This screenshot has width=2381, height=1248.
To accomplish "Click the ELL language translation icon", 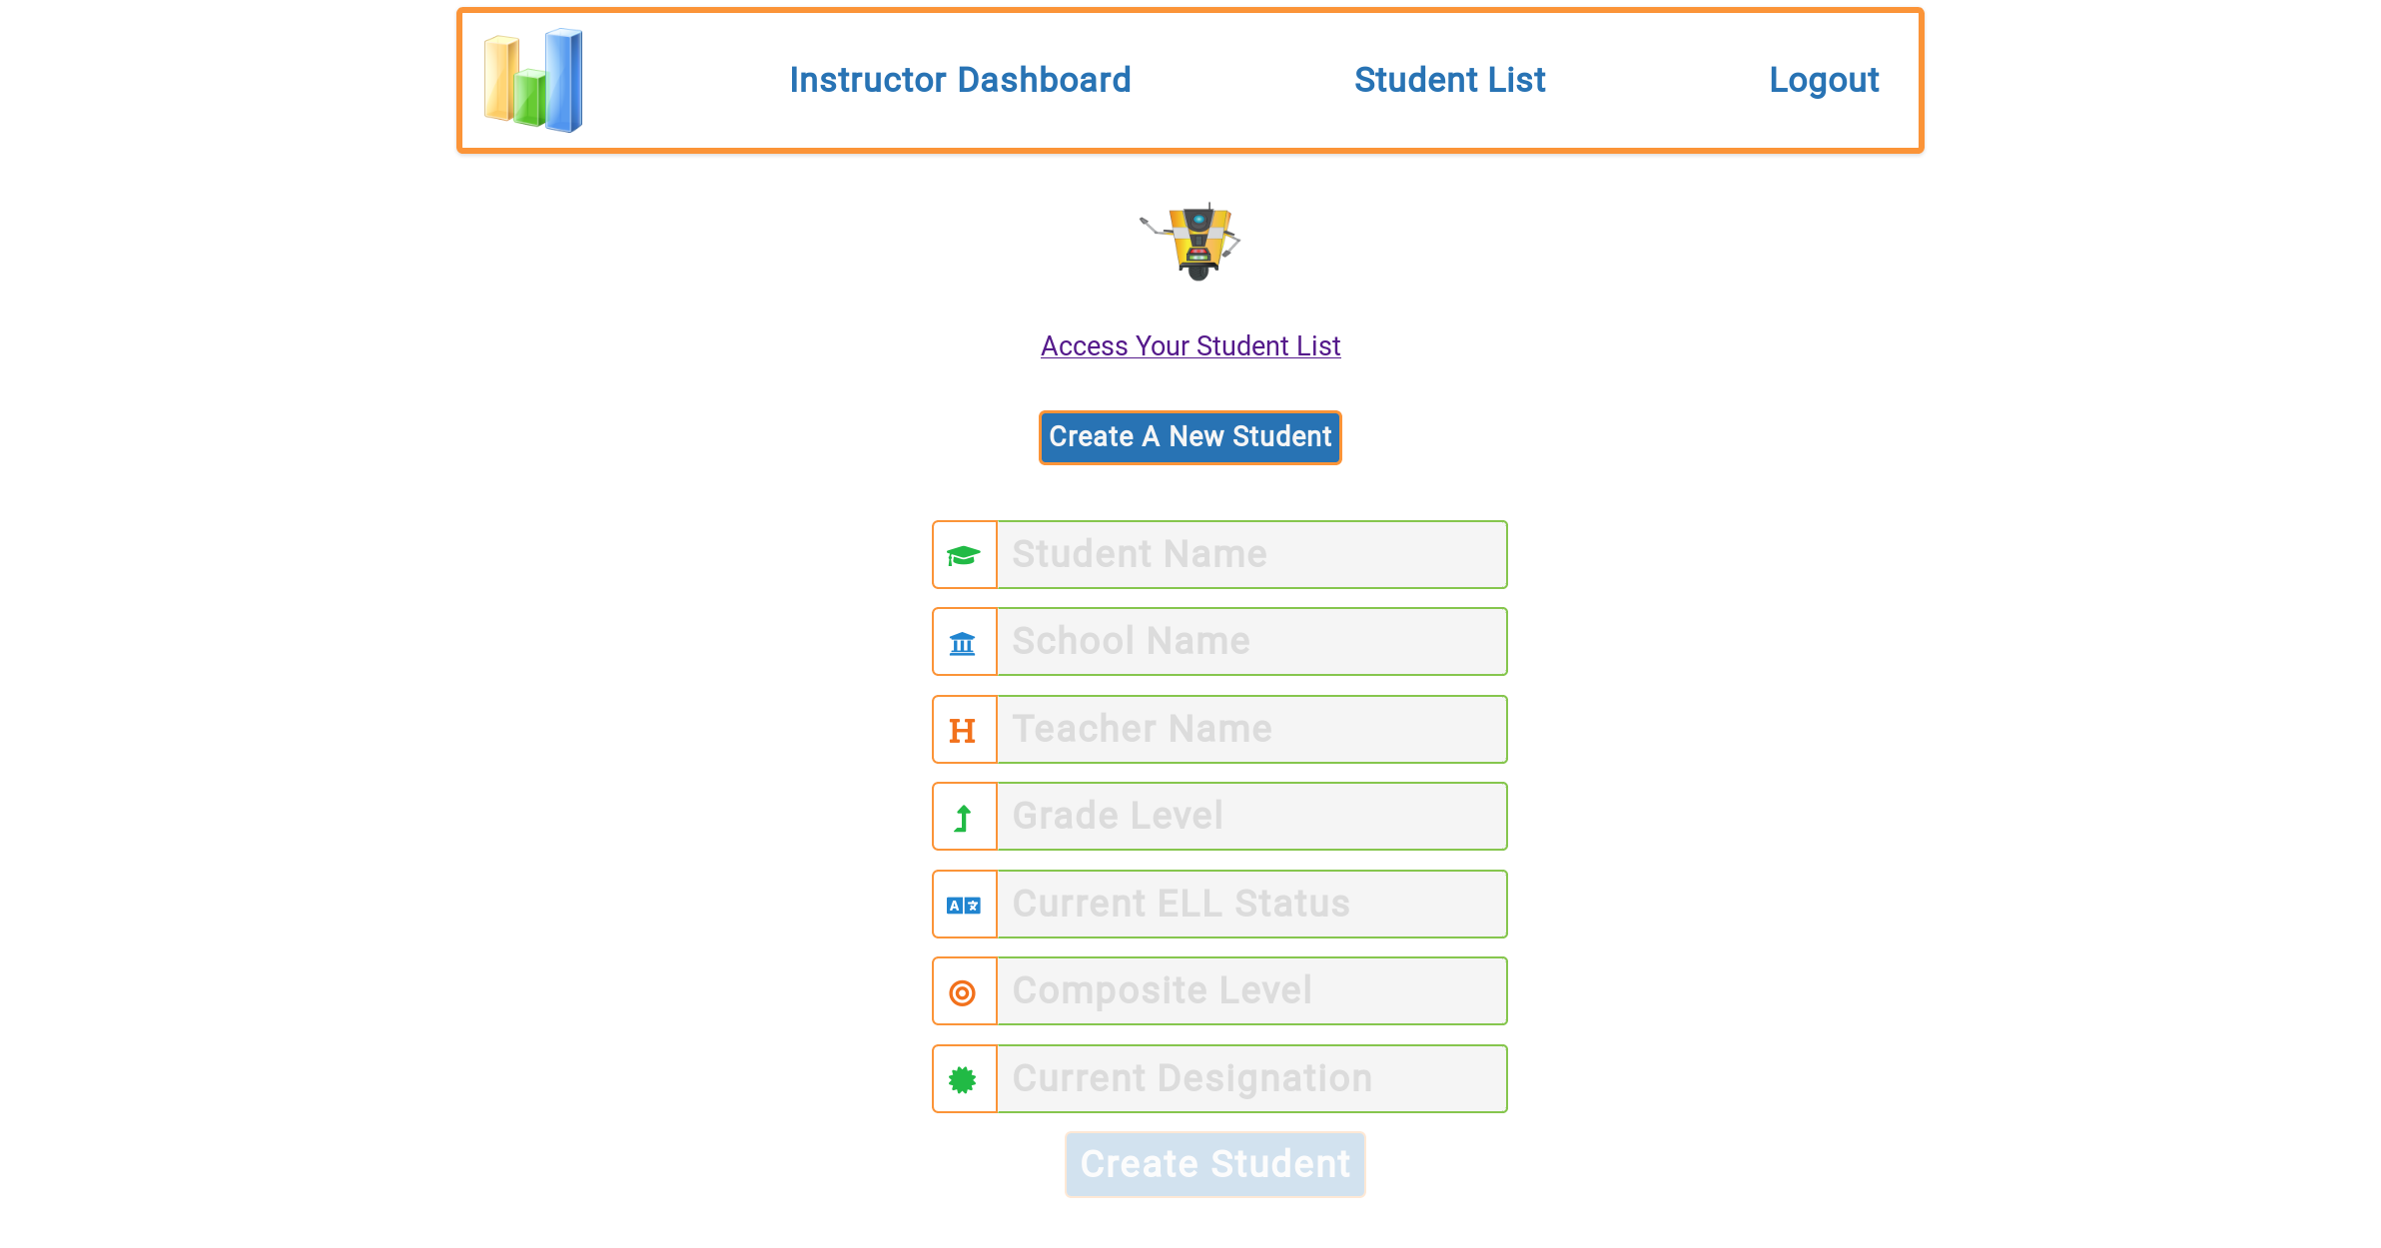I will click(964, 906).
